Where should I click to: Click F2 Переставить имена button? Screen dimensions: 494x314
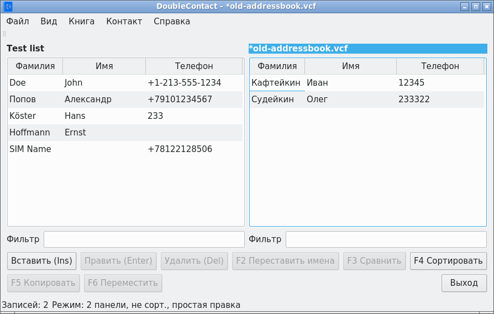pyautogui.click(x=285, y=261)
